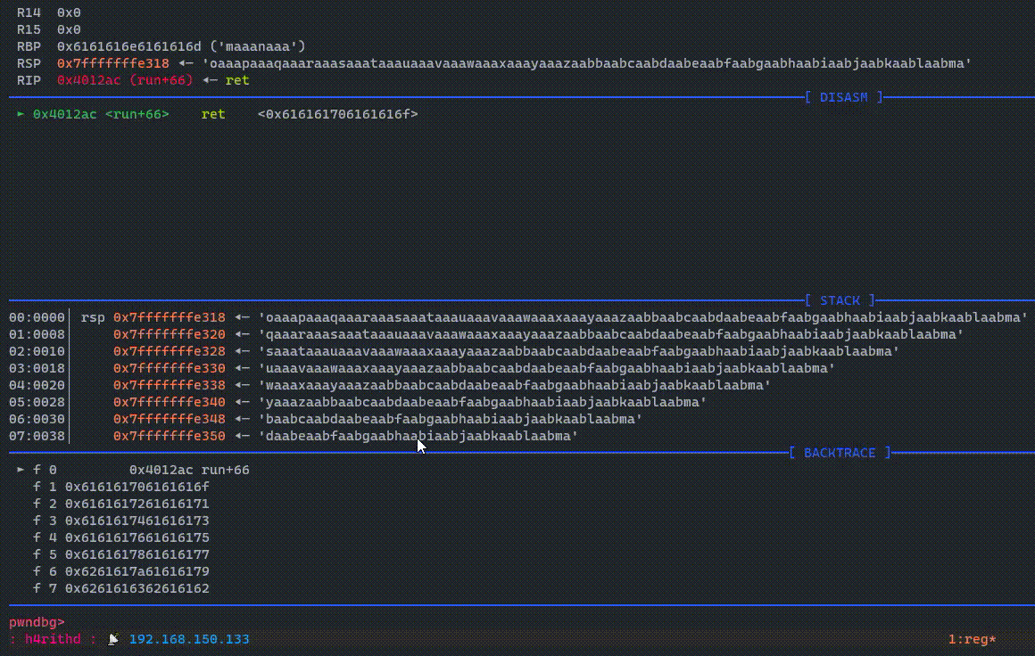Click the current frame arrow in BACKTRACE
This screenshot has height=656, width=1035.
(x=21, y=470)
